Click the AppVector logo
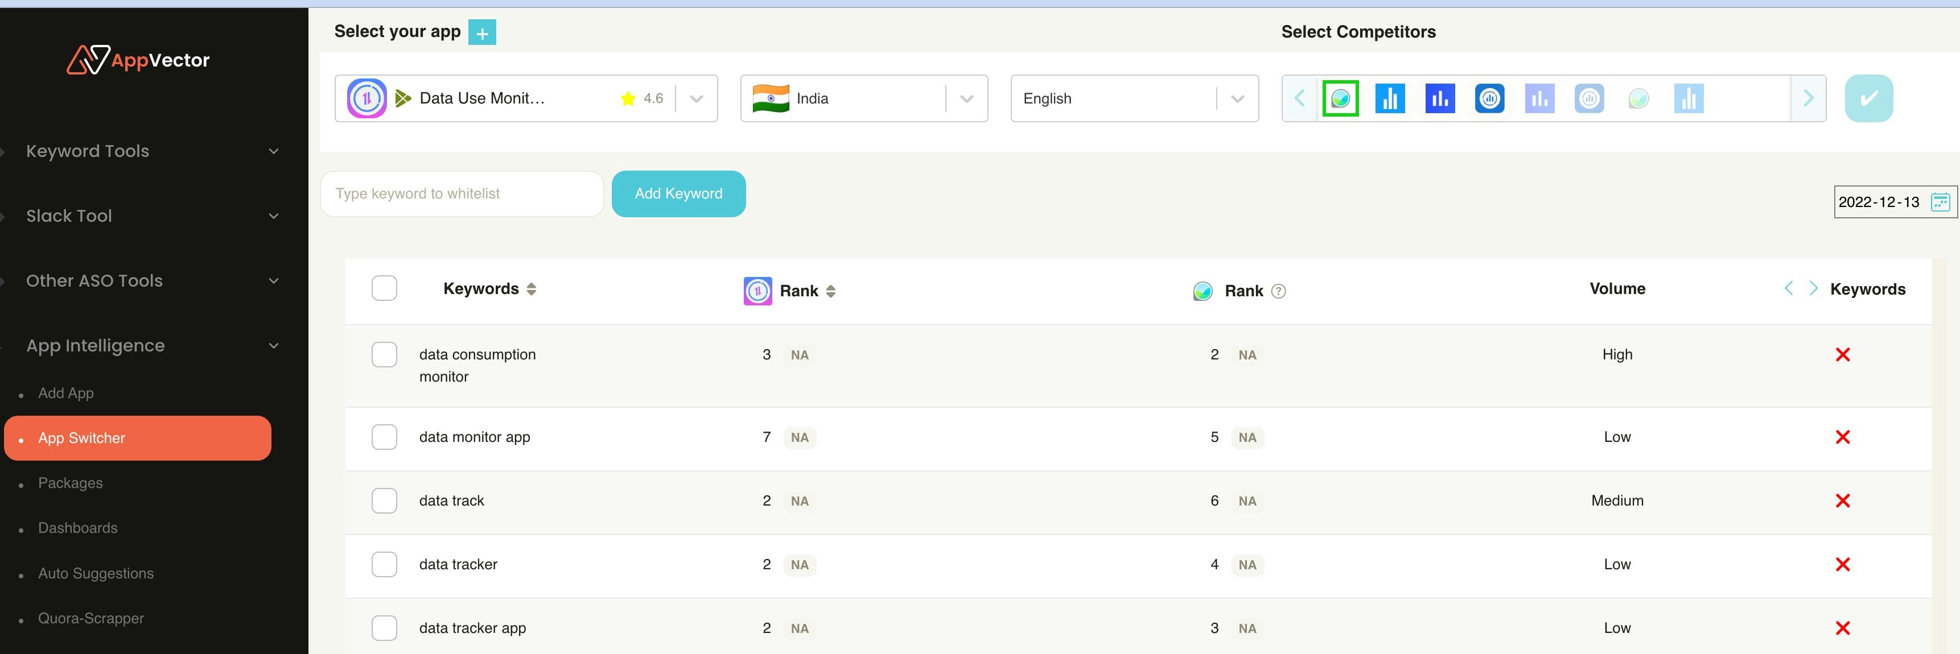1960x654 pixels. pyautogui.click(x=138, y=60)
